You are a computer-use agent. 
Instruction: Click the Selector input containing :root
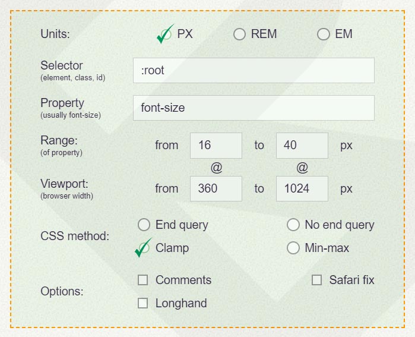254,71
